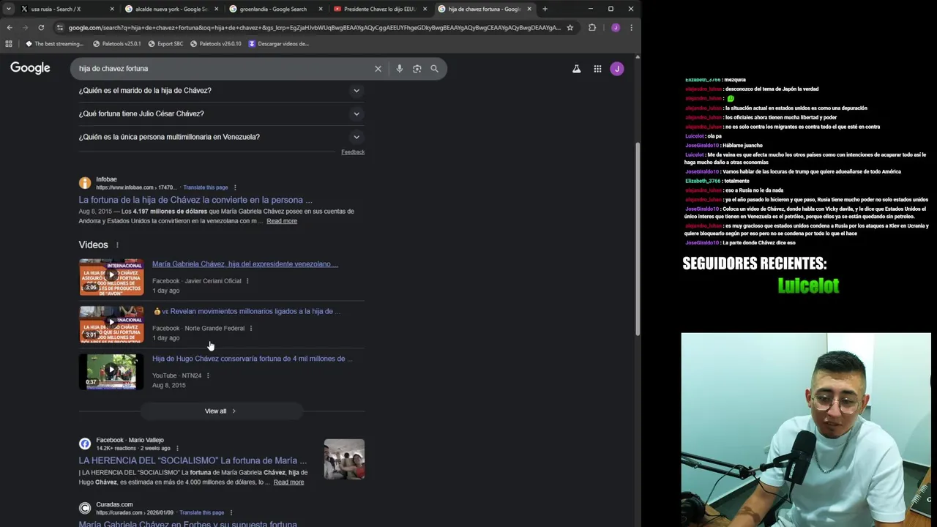This screenshot has width=937, height=527.
Task: Open Mario Vallejo result image thumbnail
Action: pyautogui.click(x=344, y=459)
